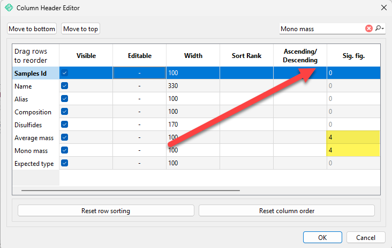Select the Alias row header
392x248 pixels.
[x=36, y=99]
